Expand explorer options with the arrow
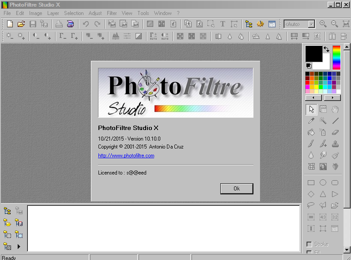 point(19,246)
